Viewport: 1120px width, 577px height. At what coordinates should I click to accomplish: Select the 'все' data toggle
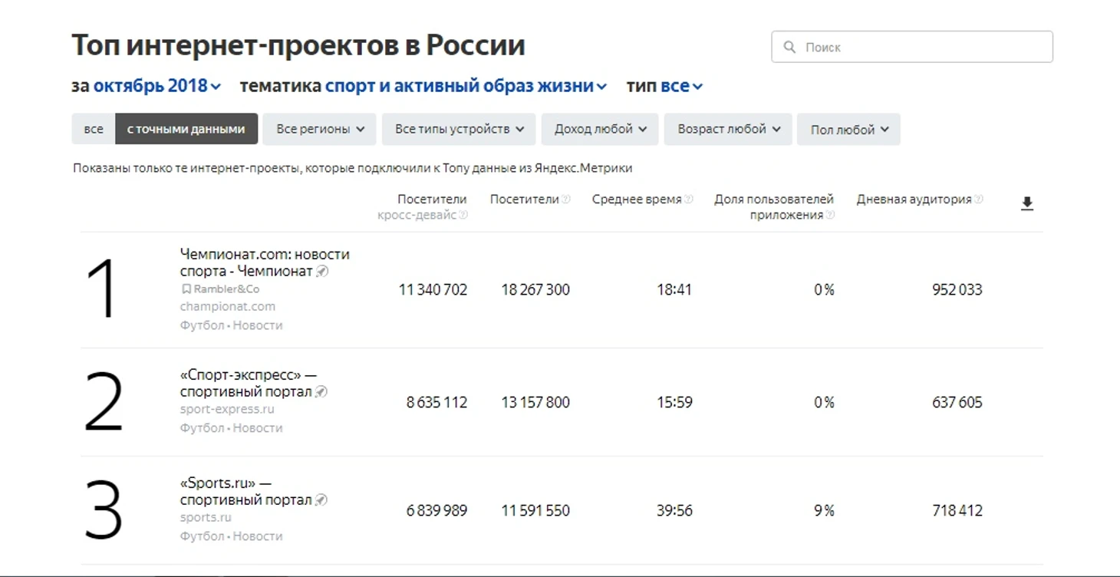tap(94, 129)
